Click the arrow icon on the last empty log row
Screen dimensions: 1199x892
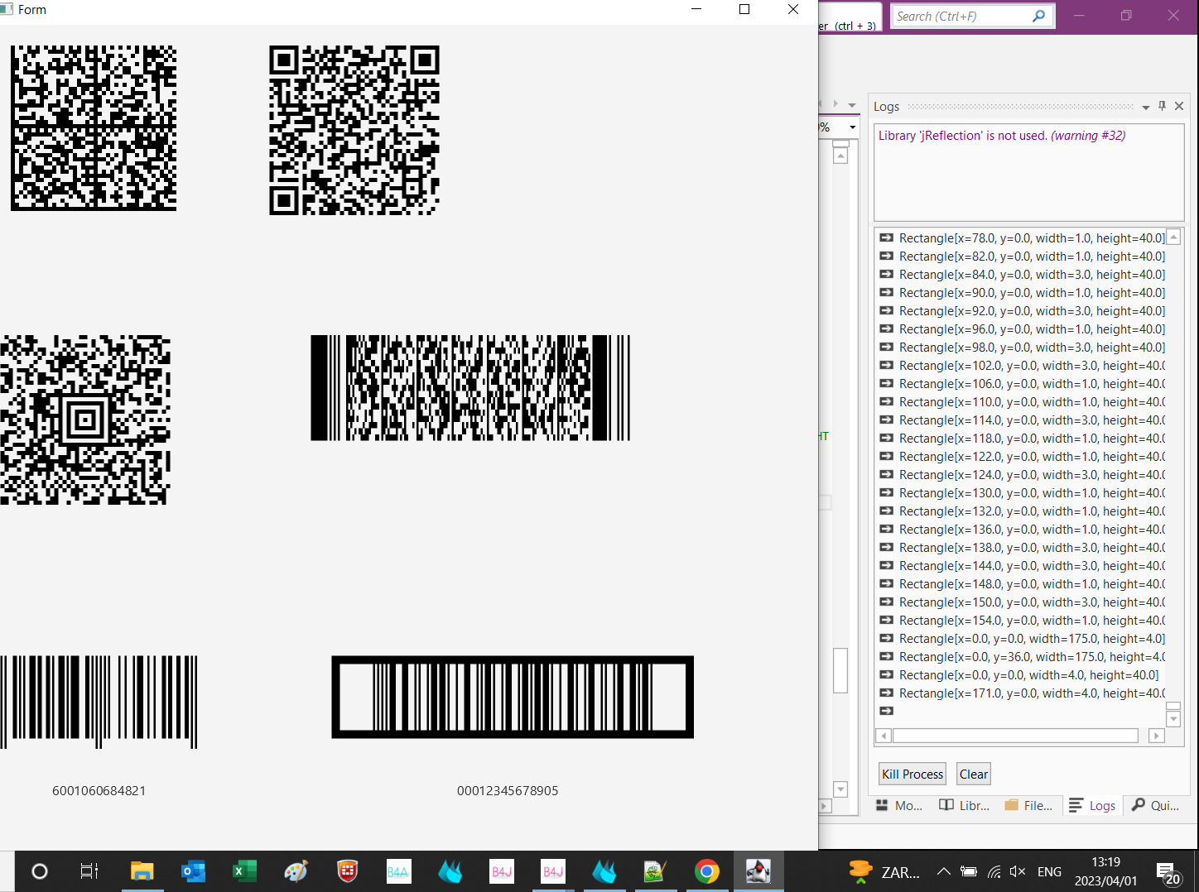[x=886, y=711]
